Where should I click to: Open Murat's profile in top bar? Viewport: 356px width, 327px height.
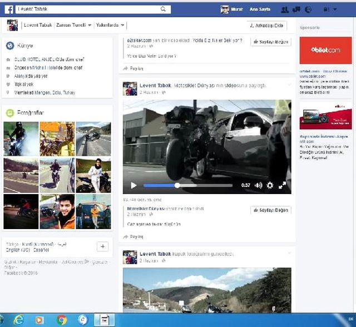point(231,9)
